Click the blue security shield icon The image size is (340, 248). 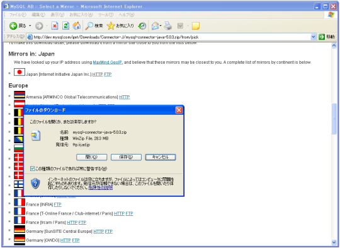coord(35,184)
